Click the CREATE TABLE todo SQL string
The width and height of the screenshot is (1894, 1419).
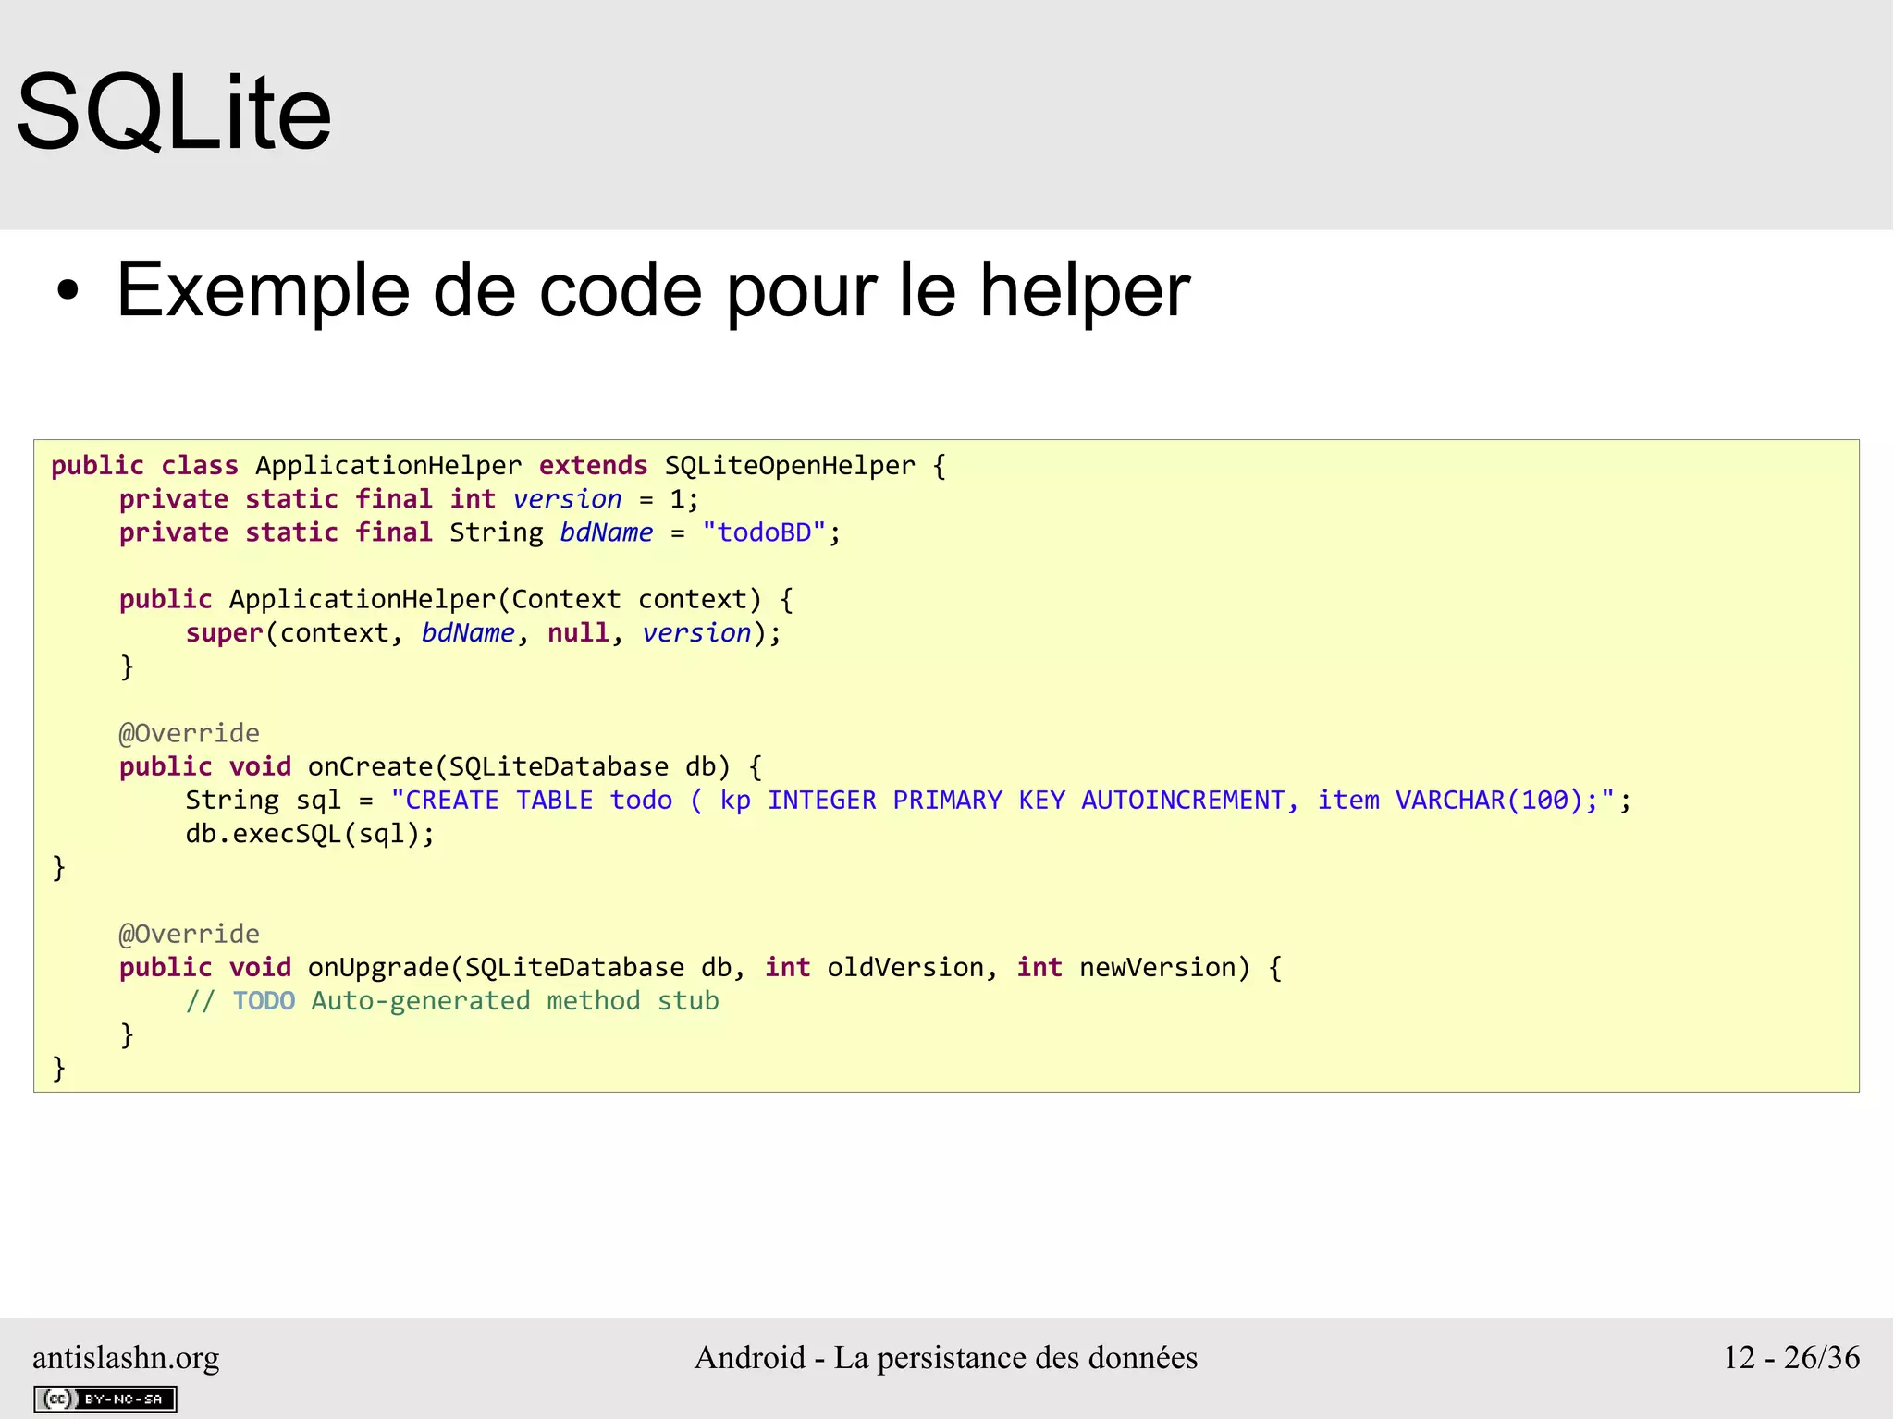(1003, 801)
